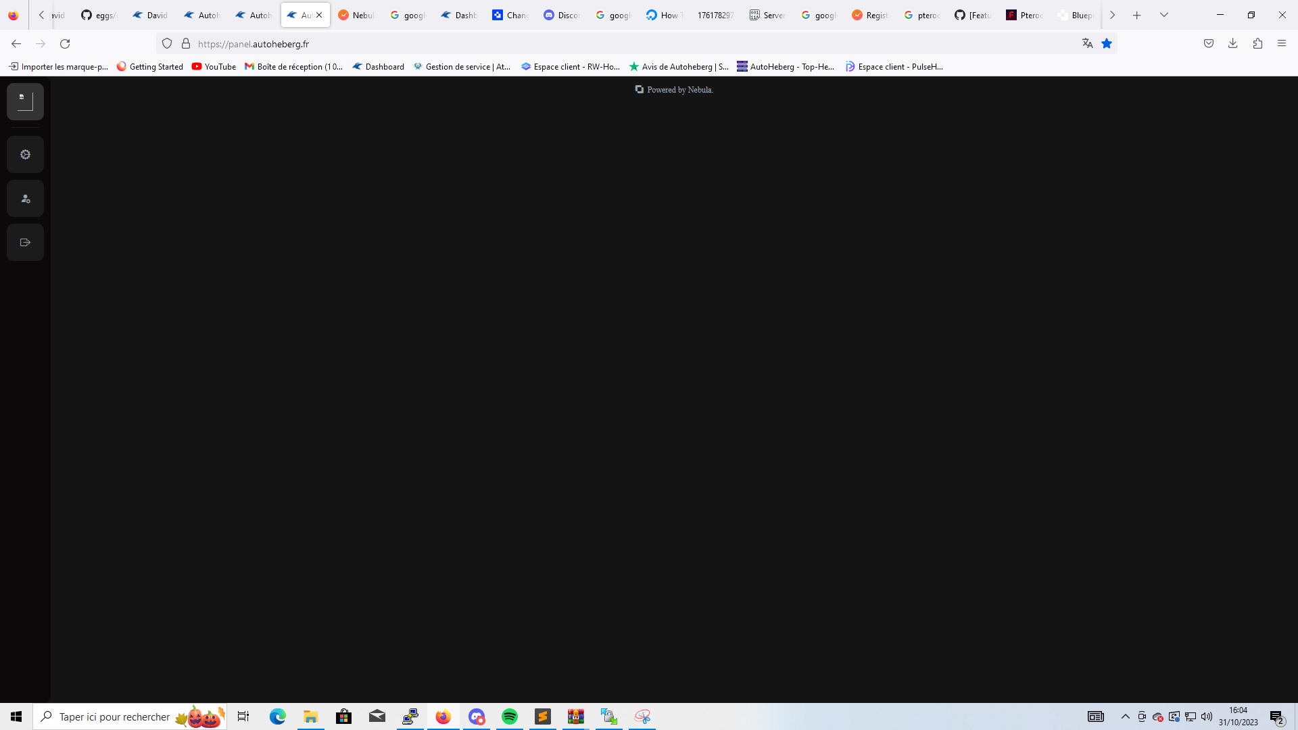Open the Firefox View button
Screen dimensions: 1298x730
tap(14, 15)
